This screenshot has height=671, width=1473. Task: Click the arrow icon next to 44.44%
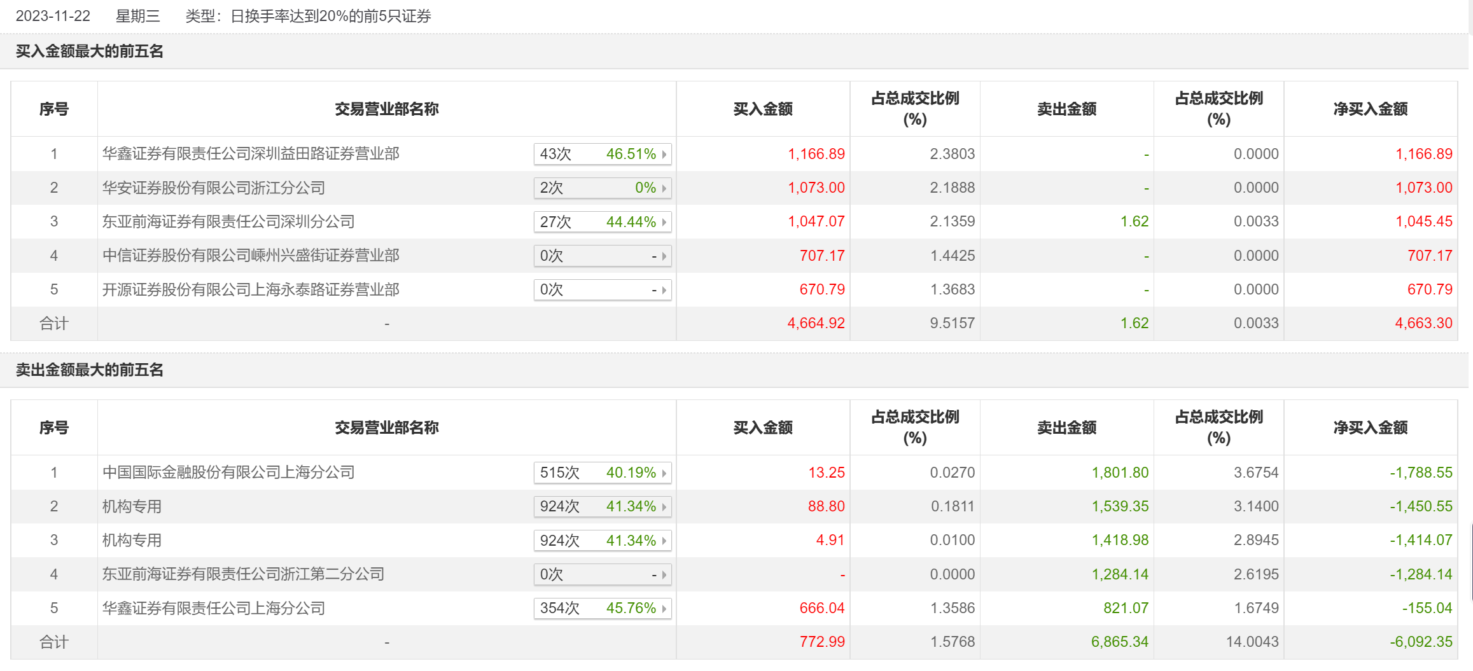tap(664, 222)
